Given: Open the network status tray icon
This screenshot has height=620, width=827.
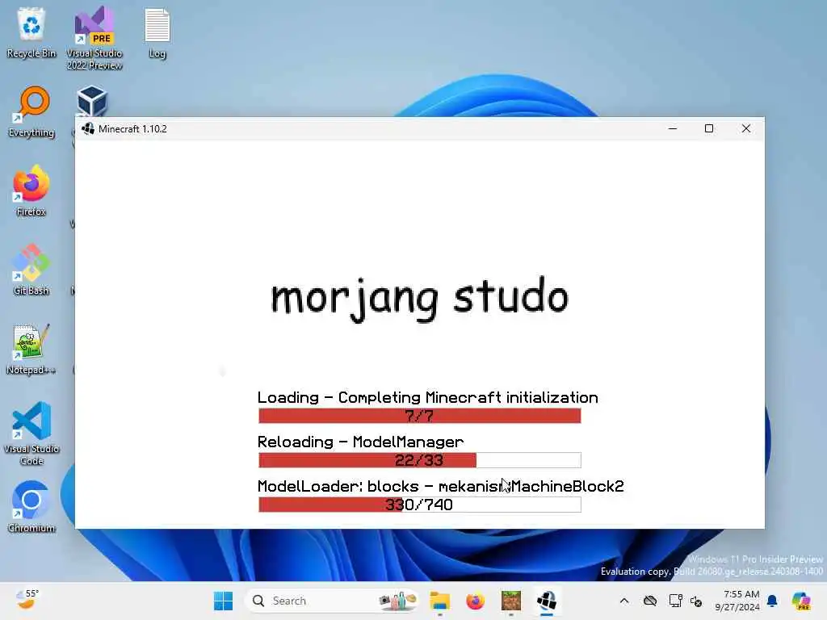Looking at the screenshot, I should pos(675,601).
